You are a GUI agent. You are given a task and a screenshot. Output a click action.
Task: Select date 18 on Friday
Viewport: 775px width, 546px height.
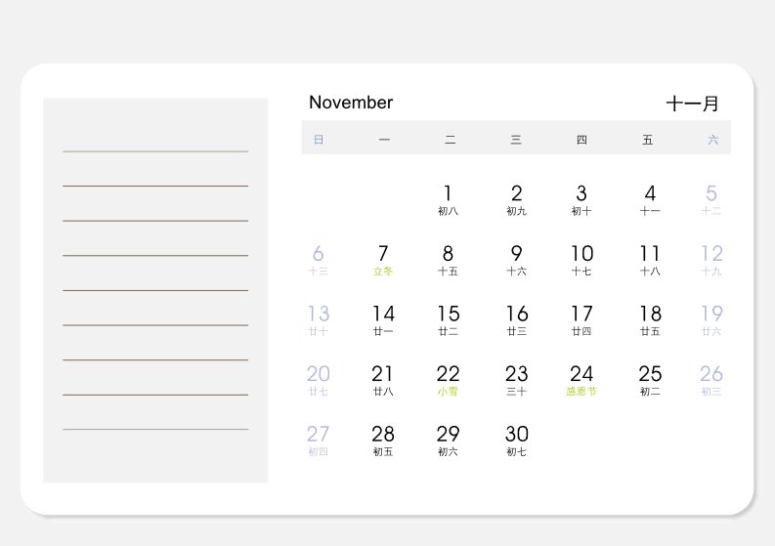click(x=650, y=320)
